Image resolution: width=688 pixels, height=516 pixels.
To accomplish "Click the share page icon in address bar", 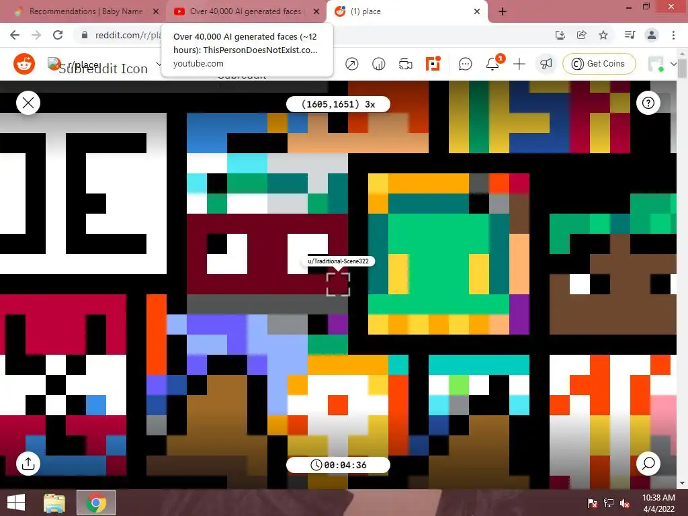I will point(581,35).
